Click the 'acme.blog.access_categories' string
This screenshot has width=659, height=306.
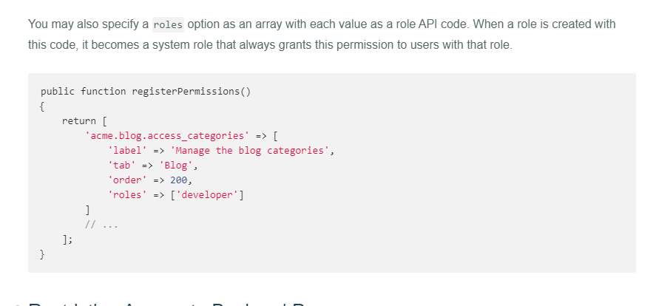tap(167, 135)
